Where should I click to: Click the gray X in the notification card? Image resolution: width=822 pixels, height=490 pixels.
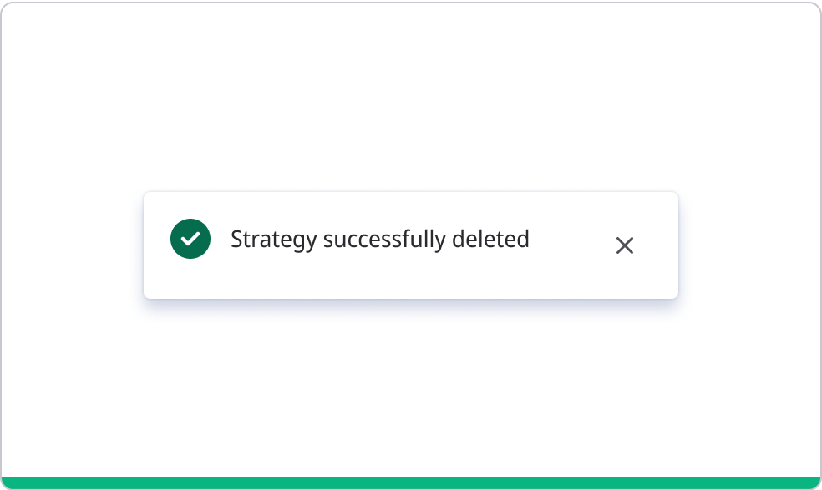tap(625, 245)
